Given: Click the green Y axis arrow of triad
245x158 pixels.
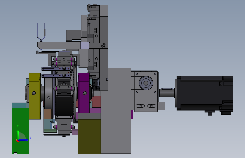Looking at the screenshot, I should pyautogui.click(x=18, y=135).
